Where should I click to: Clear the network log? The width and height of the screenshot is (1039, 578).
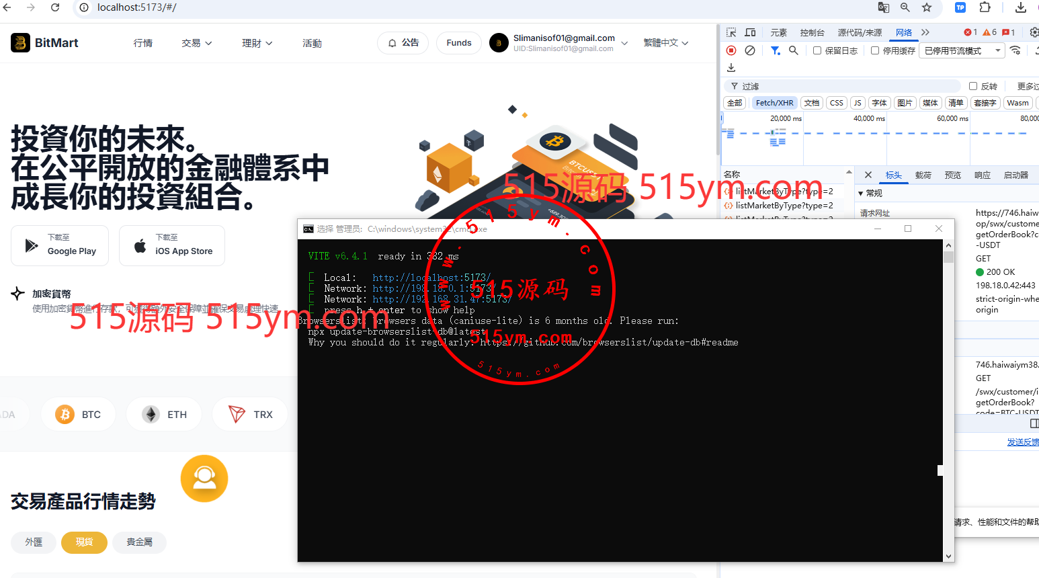point(750,50)
